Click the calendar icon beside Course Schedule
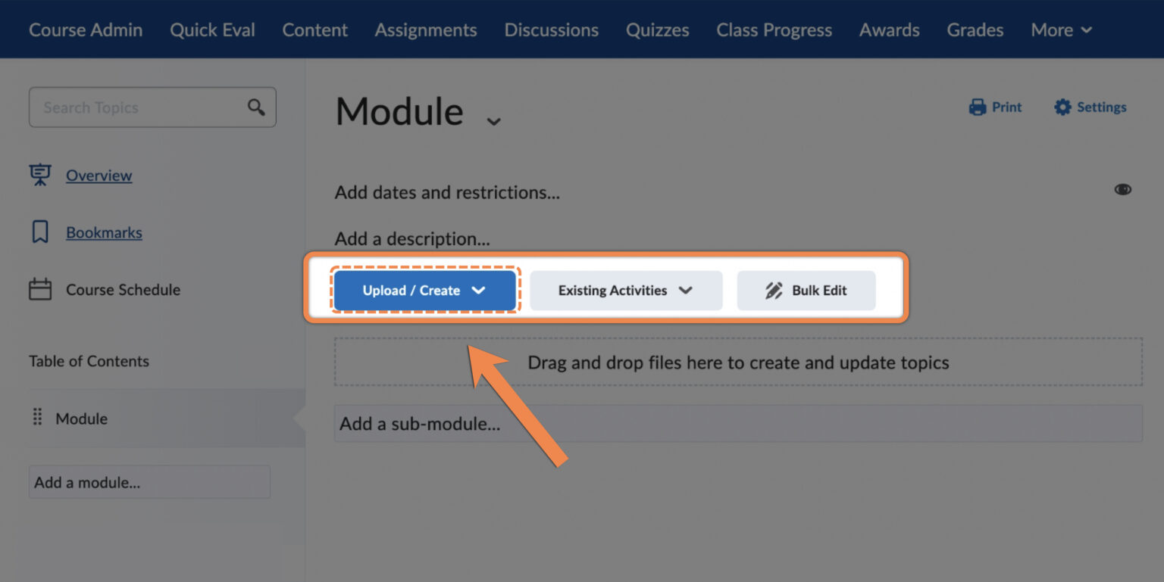The image size is (1164, 582). (42, 289)
